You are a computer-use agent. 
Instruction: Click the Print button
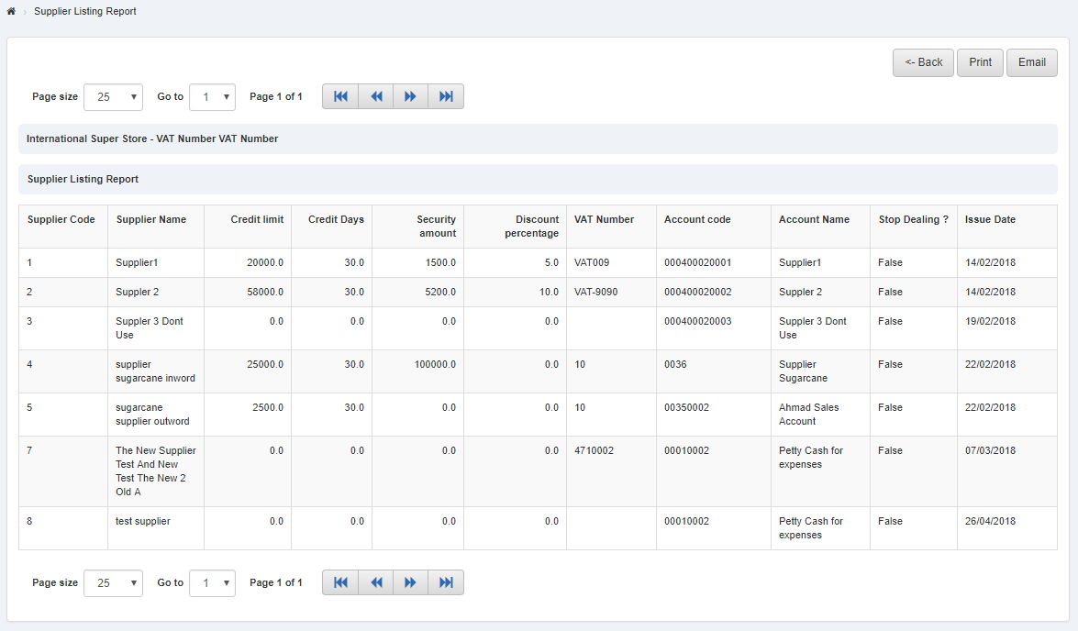tap(980, 62)
